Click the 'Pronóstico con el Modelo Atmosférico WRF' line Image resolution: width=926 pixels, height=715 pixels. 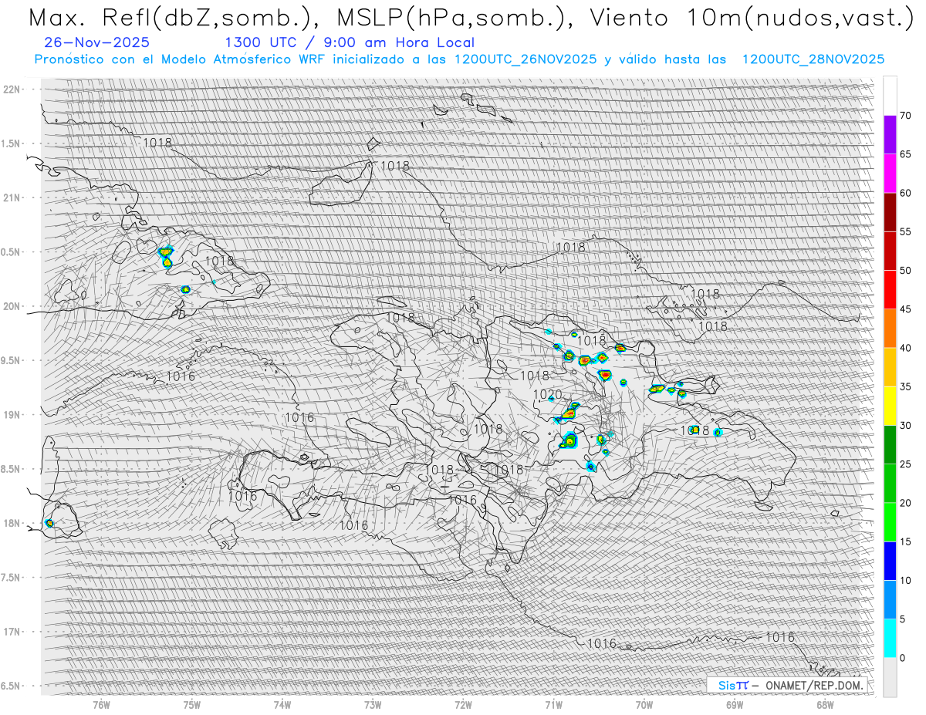click(x=459, y=59)
